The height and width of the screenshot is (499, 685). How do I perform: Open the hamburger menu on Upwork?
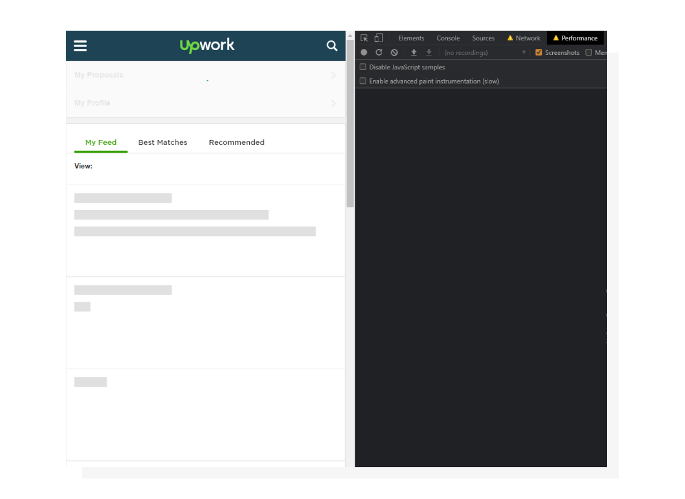click(80, 46)
